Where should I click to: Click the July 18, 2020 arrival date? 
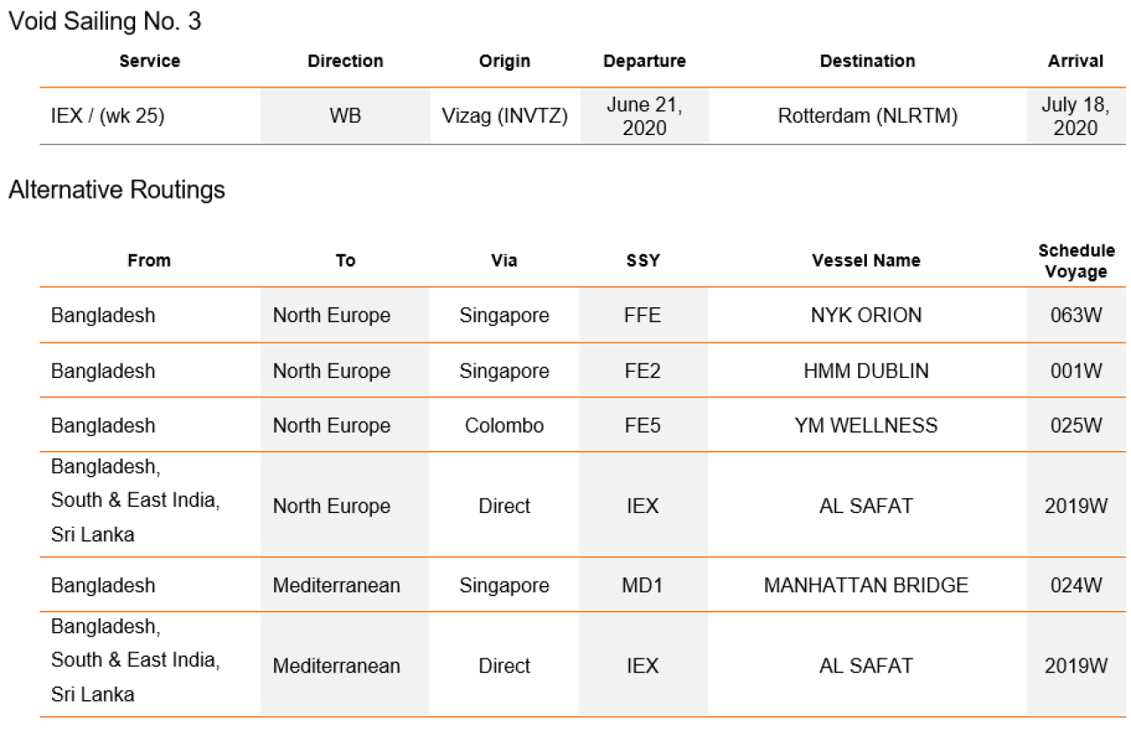[x=1075, y=117]
